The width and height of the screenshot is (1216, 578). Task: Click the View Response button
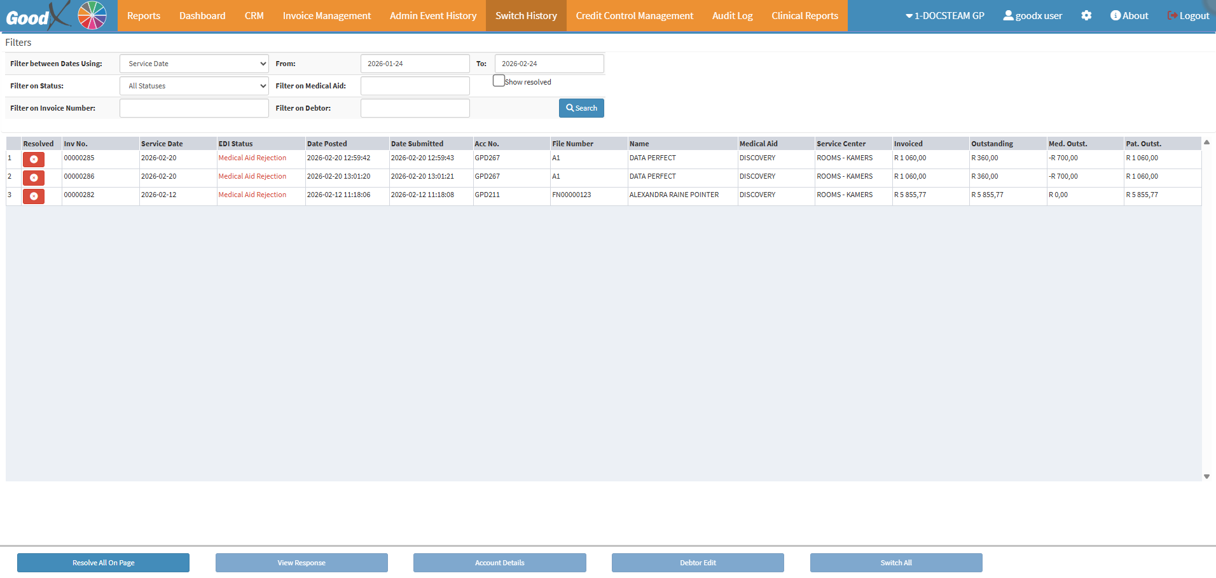(301, 563)
